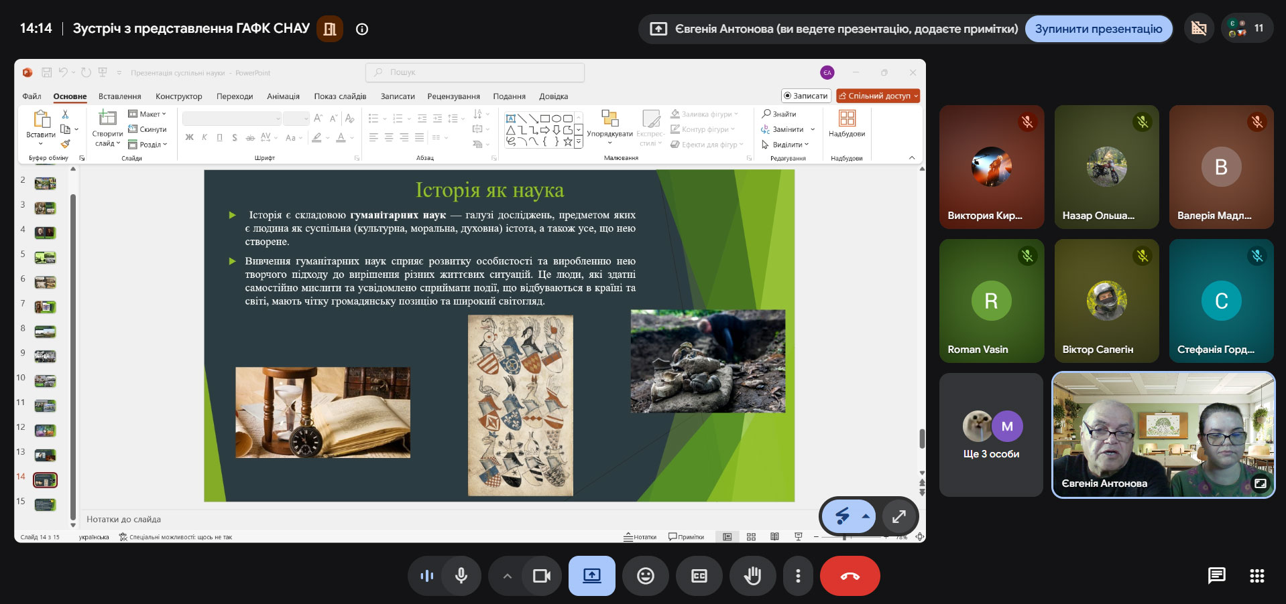The height and width of the screenshot is (604, 1286).
Task: Toggle Bold (Ж) text formatting
Action: [190, 137]
